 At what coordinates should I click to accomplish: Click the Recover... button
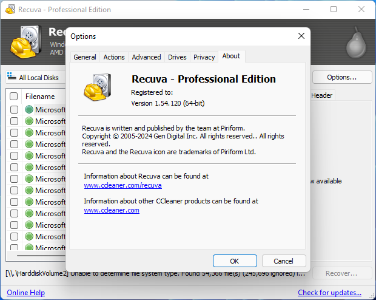click(x=342, y=273)
